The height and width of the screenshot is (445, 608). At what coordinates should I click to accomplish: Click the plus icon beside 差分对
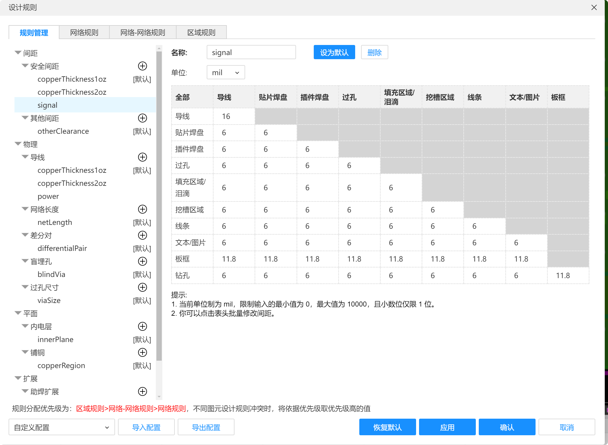143,235
